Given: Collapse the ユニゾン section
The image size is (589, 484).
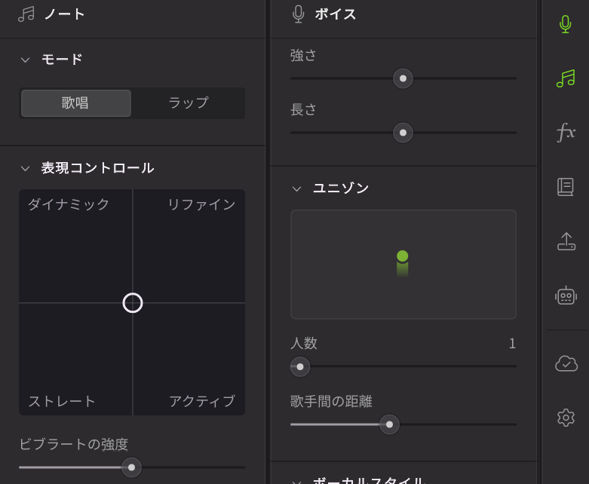Looking at the screenshot, I should [296, 188].
